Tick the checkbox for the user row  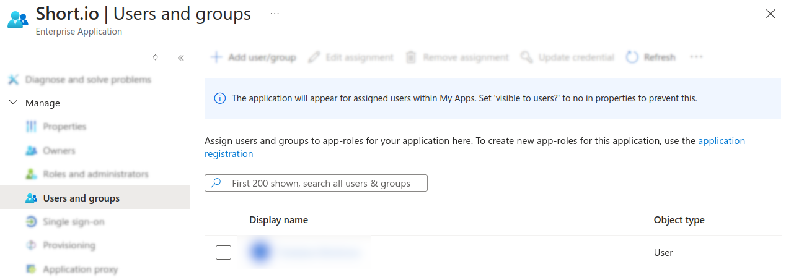223,252
